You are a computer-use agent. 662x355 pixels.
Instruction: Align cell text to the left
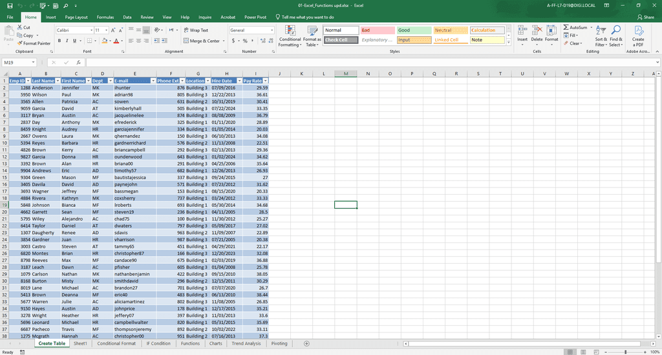(x=131, y=41)
